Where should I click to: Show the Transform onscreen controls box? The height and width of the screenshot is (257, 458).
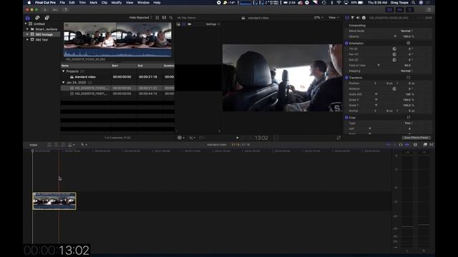tap(409, 78)
